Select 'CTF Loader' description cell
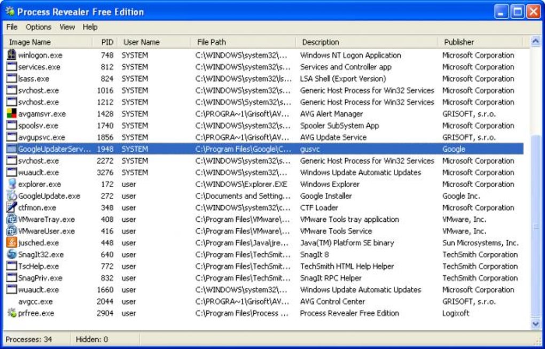The width and height of the screenshot is (545, 349). point(319,207)
